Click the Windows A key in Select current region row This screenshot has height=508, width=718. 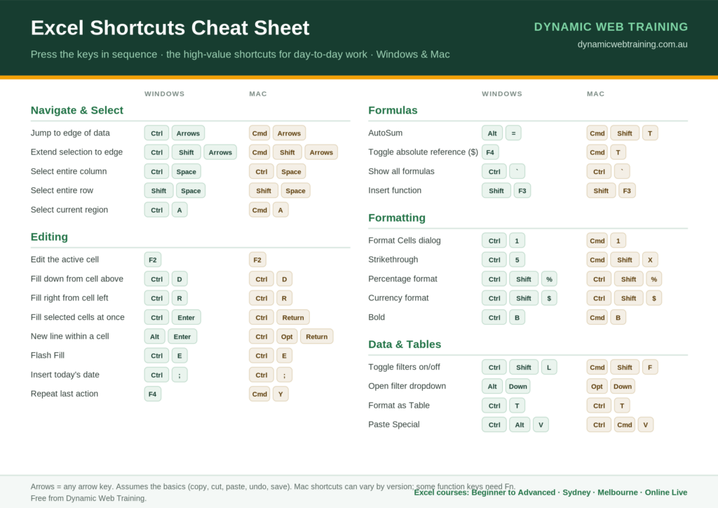click(179, 210)
